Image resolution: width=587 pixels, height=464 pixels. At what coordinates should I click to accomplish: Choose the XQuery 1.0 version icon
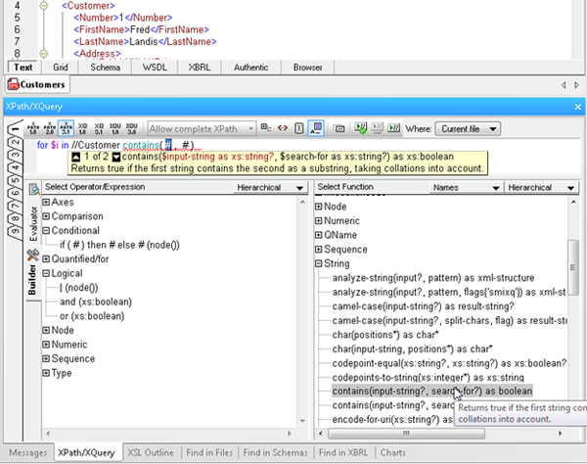(x=82, y=128)
